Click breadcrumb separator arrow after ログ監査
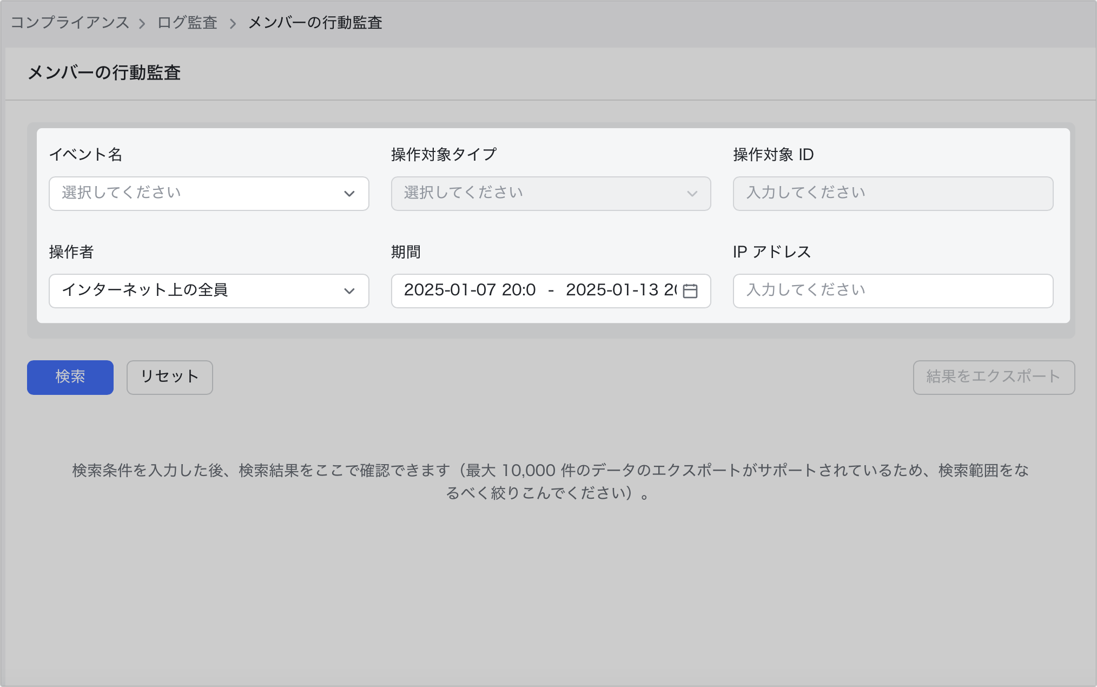Viewport: 1097px width, 687px height. coord(233,23)
